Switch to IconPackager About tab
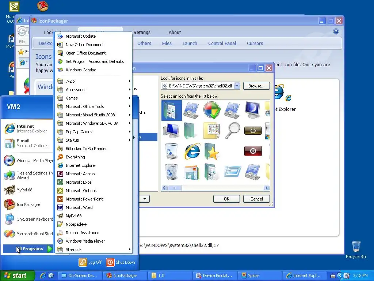The height and width of the screenshot is (281, 374). 175,32
